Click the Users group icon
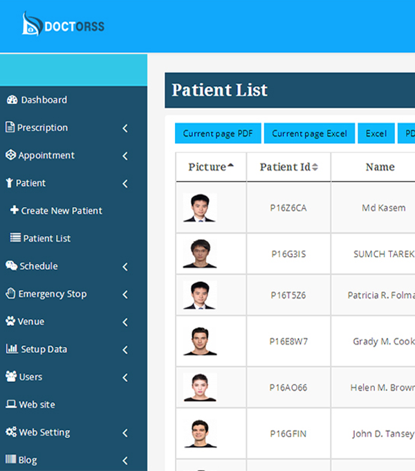 tap(11, 376)
